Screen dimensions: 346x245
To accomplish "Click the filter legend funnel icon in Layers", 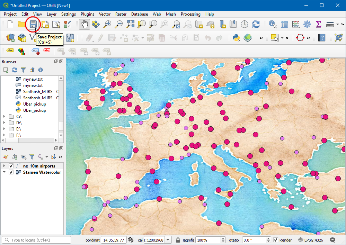I will 32,157.
